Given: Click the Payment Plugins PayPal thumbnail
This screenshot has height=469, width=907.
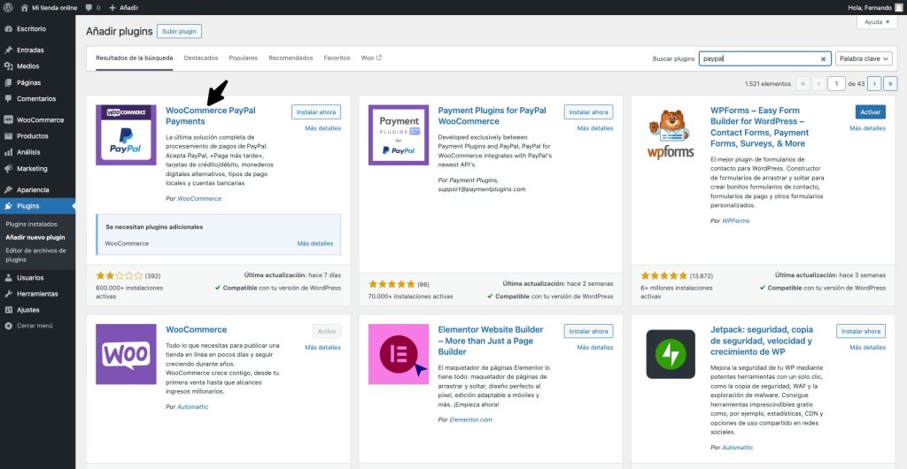Looking at the screenshot, I should click(399, 135).
